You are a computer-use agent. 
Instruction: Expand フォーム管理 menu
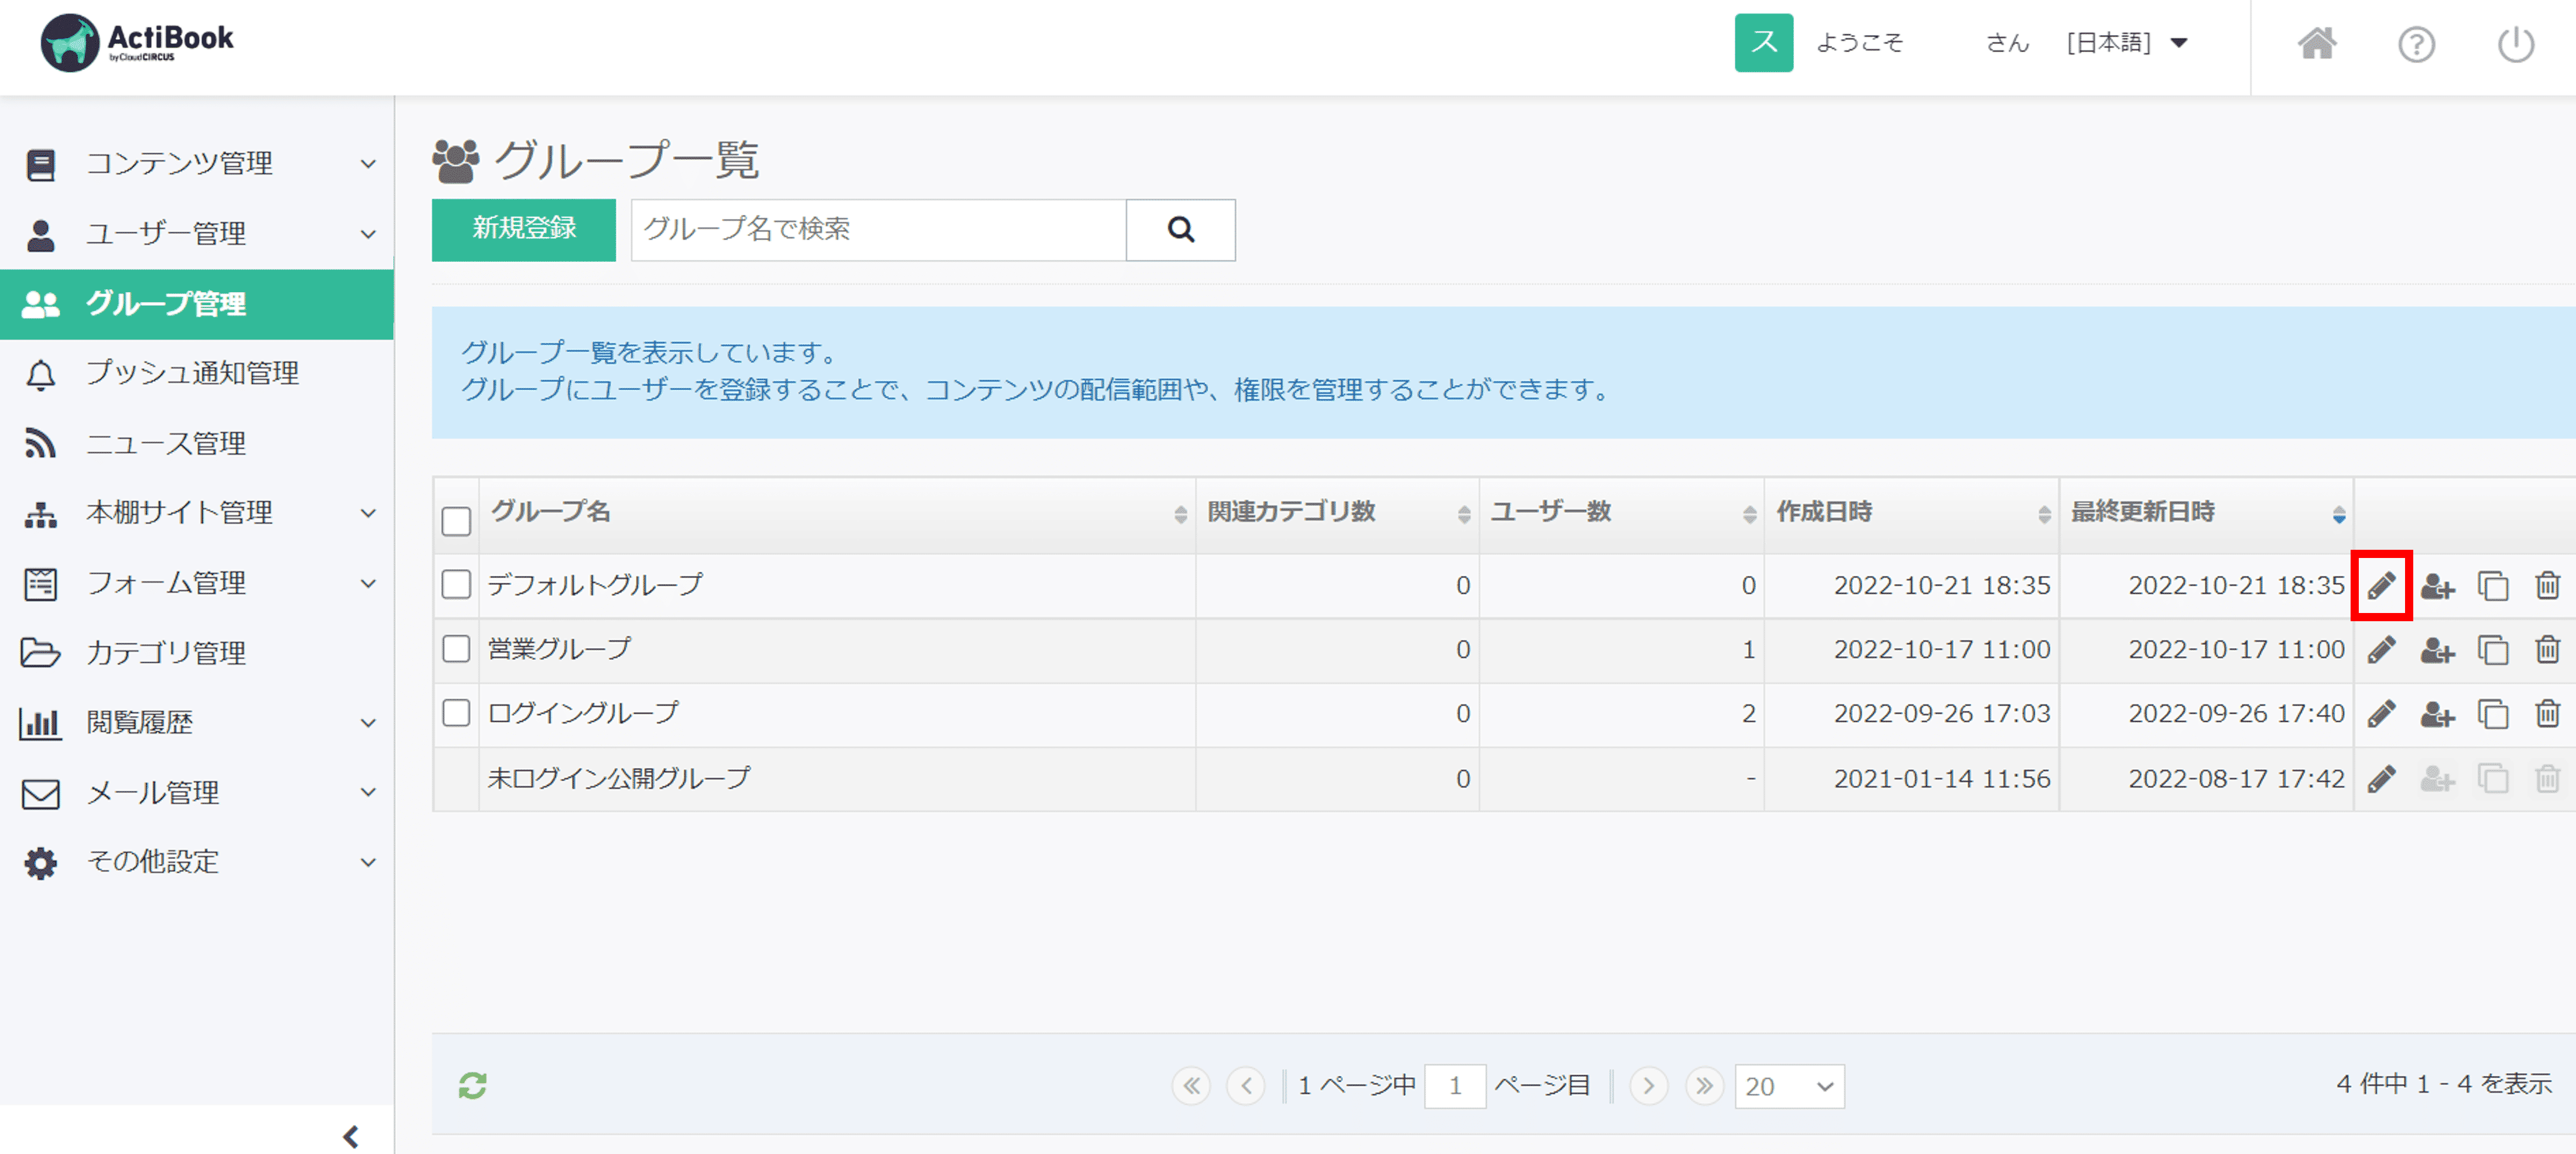coord(197,583)
